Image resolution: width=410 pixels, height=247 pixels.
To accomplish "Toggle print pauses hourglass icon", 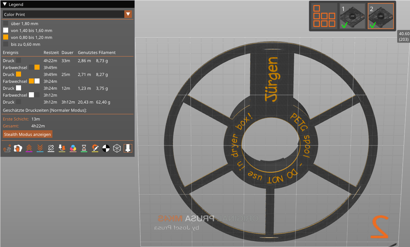I will [x=84, y=149].
